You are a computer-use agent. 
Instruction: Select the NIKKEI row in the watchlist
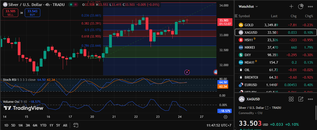275,47
